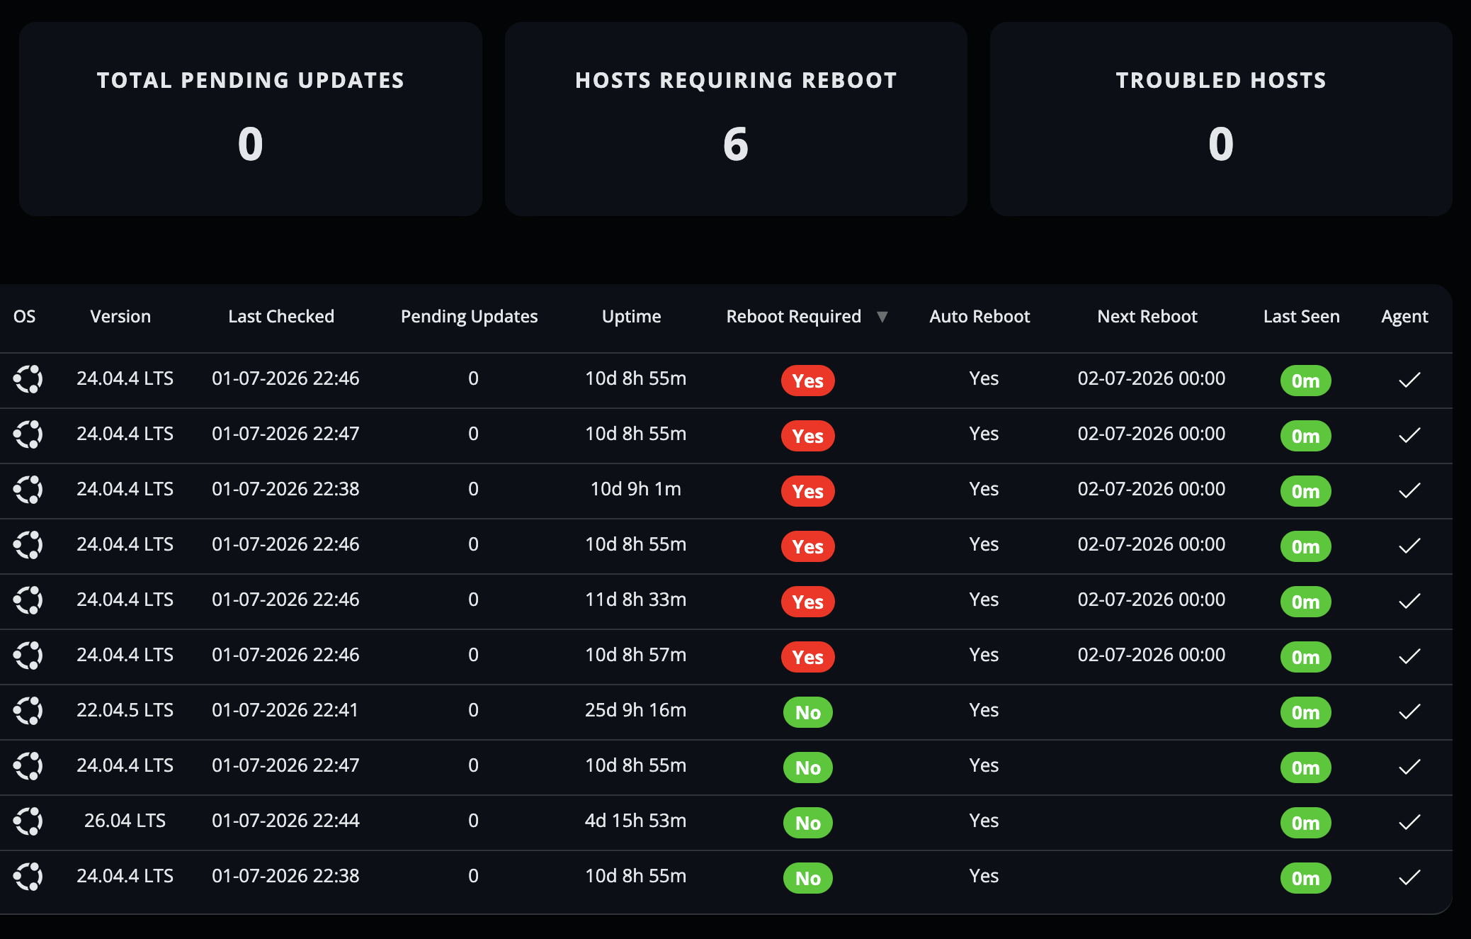Click the Reboot Required column header text

pos(794,316)
